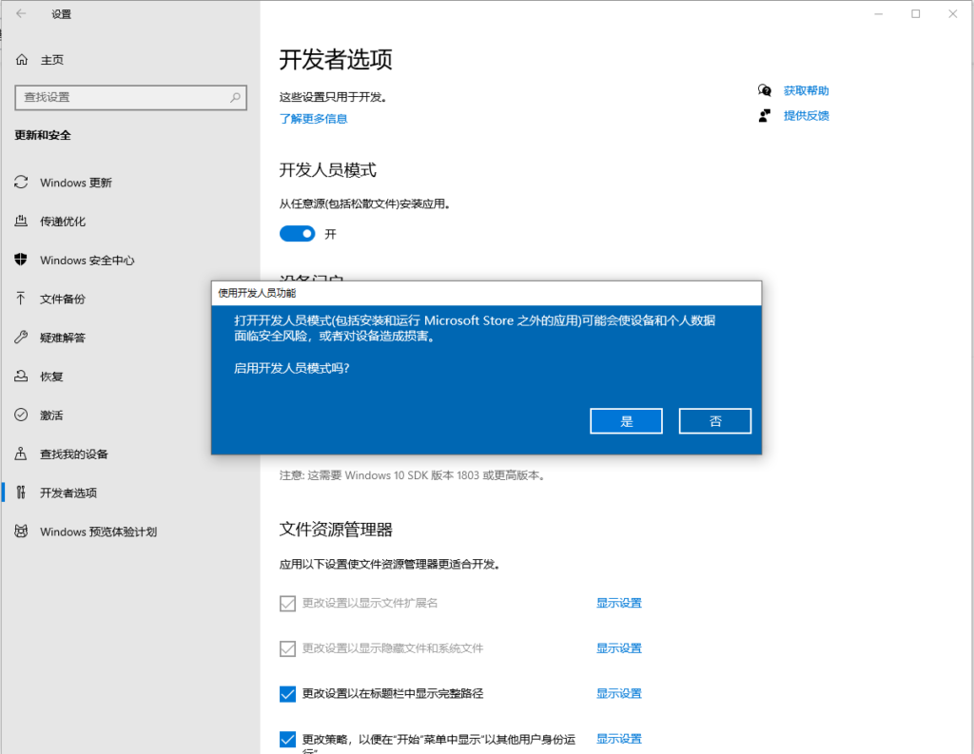Click the 激活 checkmark circle icon
This screenshot has width=974, height=754.
(x=21, y=415)
